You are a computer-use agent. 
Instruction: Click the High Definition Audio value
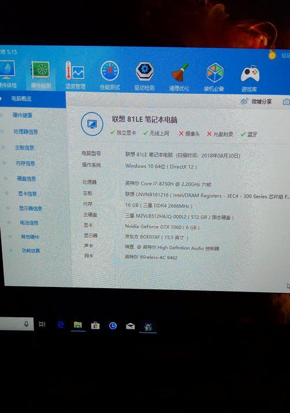(x=172, y=248)
